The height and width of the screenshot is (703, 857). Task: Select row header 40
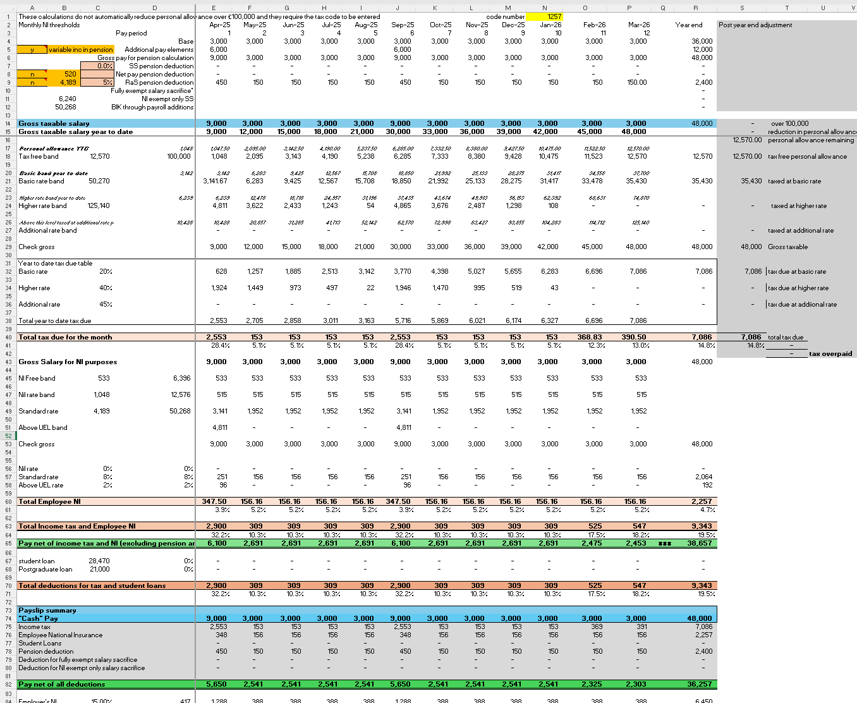point(8,337)
